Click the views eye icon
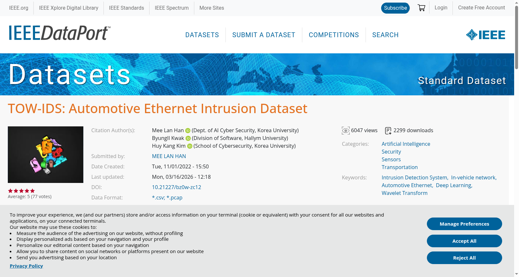 point(346,131)
